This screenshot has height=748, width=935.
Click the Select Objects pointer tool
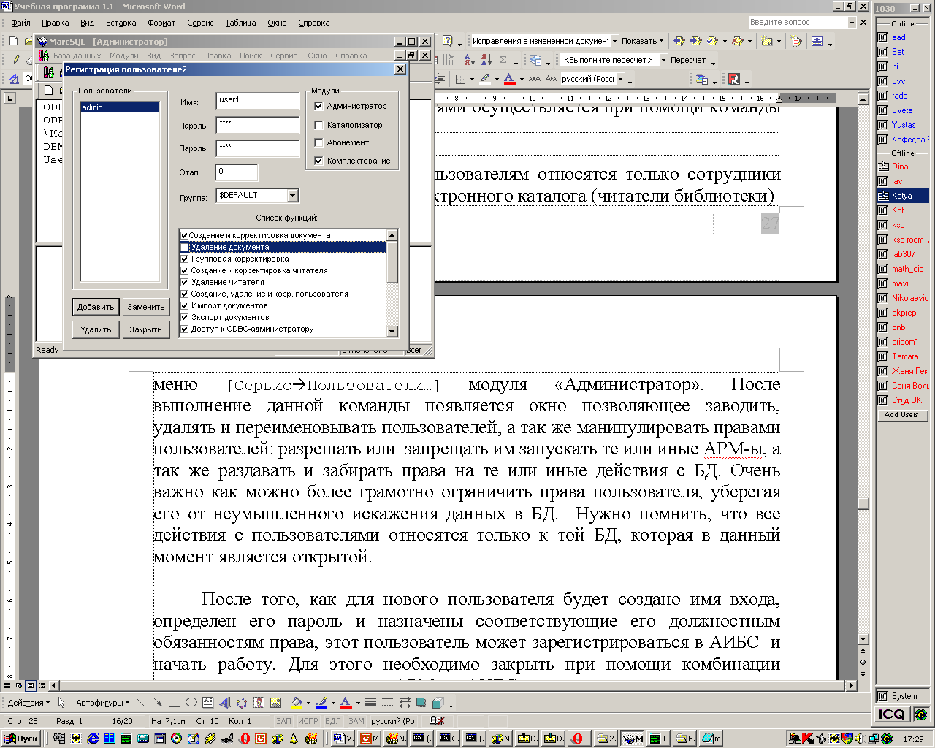point(62,703)
